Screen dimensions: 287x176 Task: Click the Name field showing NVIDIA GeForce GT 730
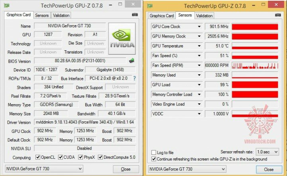click(70, 26)
